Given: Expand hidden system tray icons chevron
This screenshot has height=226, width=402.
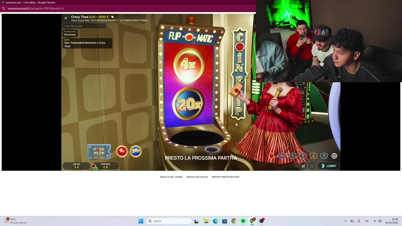Looking at the screenshot, I should pyautogui.click(x=345, y=221).
